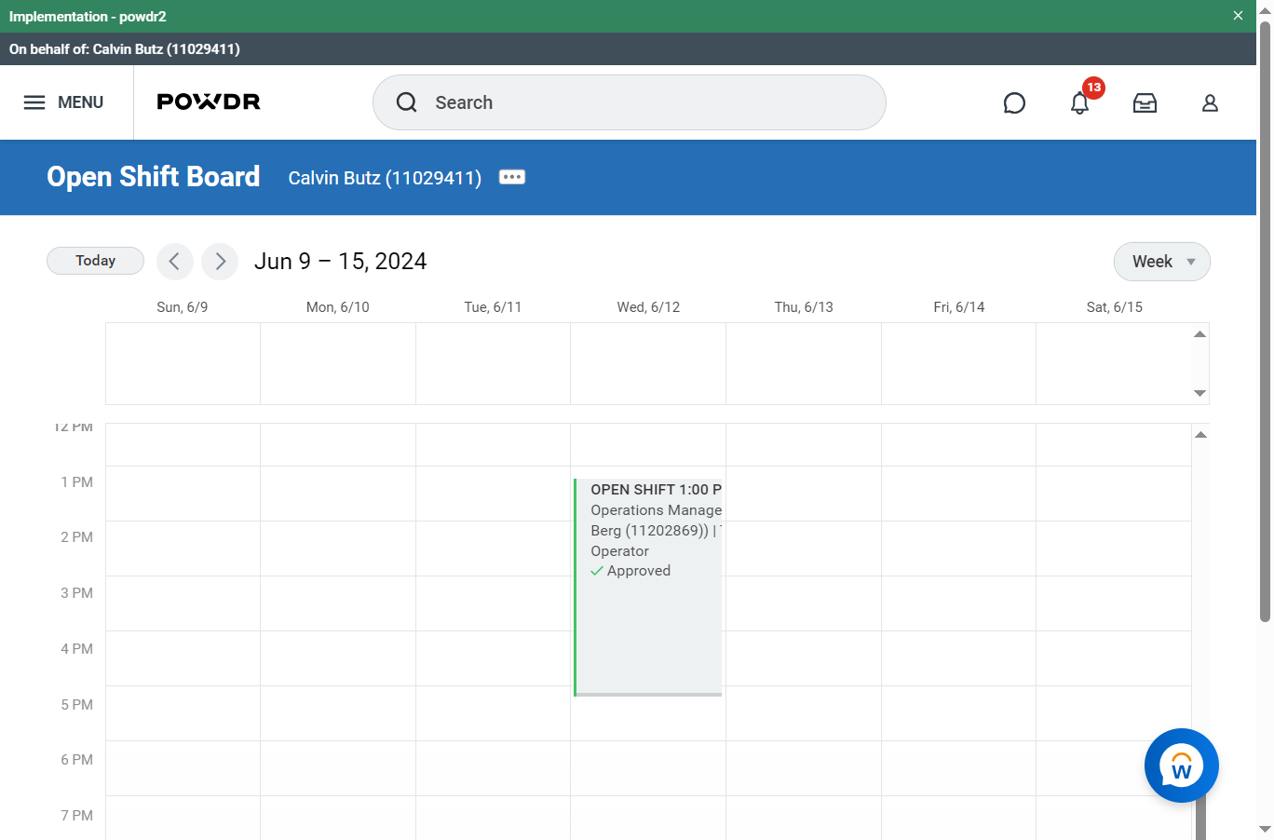
Task: Open the Workday assistant chat bubble
Action: tap(1182, 765)
